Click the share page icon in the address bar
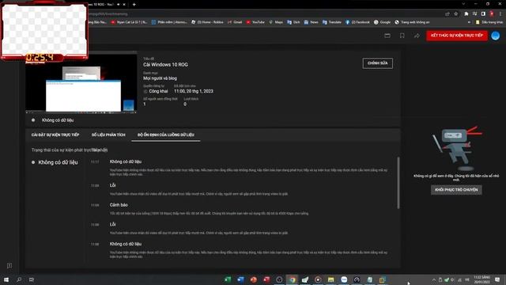 coord(447,14)
